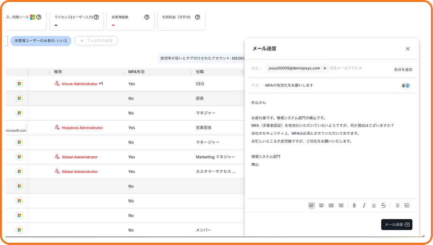Insert a numbered list

pos(407,206)
